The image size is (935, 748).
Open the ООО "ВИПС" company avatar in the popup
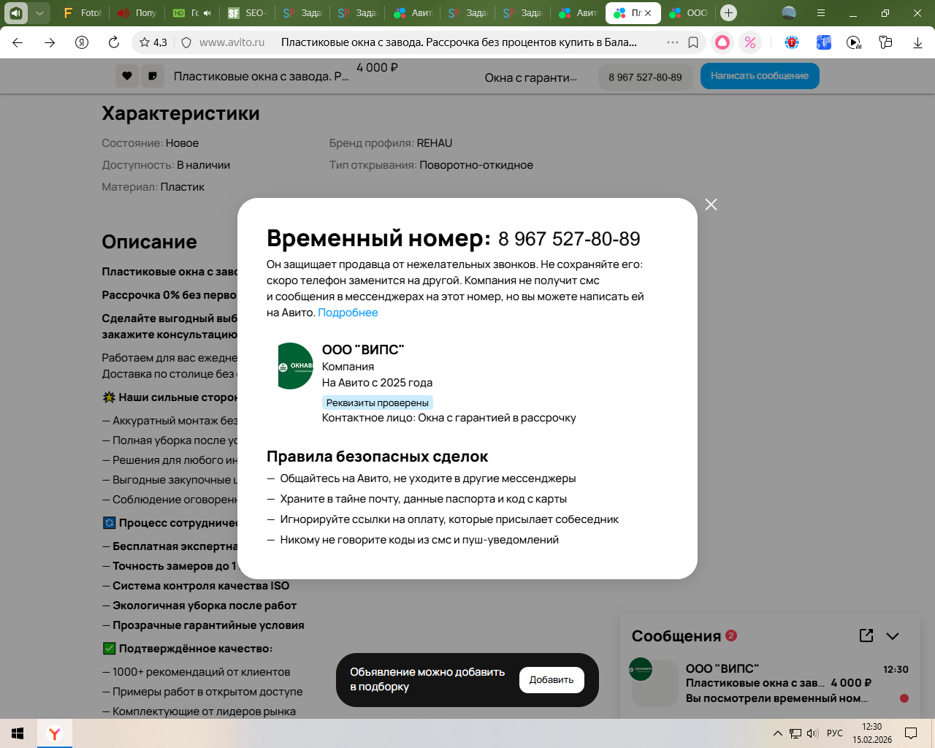click(295, 366)
